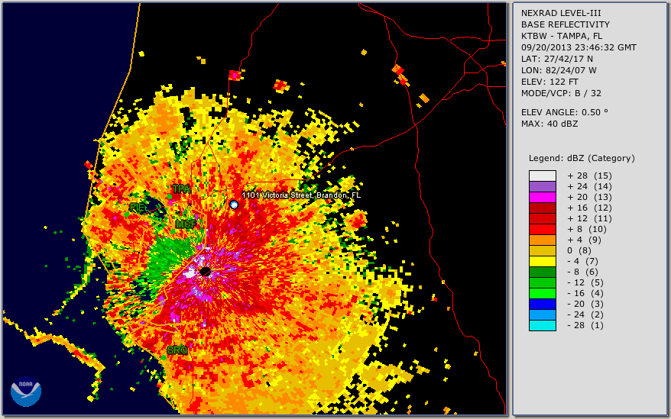The image size is (671, 419).
Task: Click the 0 (8) legend label
Action: click(579, 250)
